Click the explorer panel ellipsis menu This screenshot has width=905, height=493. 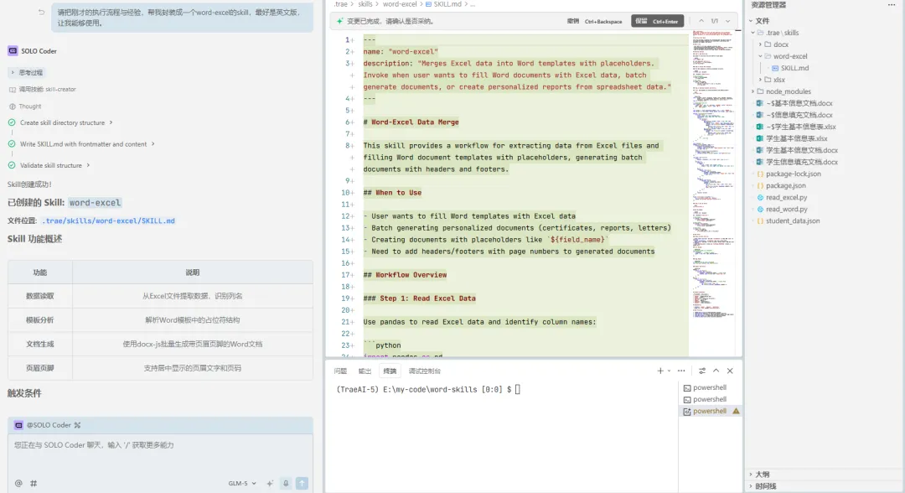(x=892, y=5)
